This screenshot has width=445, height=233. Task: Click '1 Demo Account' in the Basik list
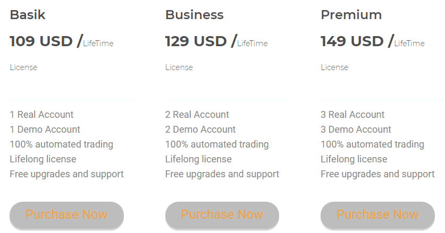[45, 130]
